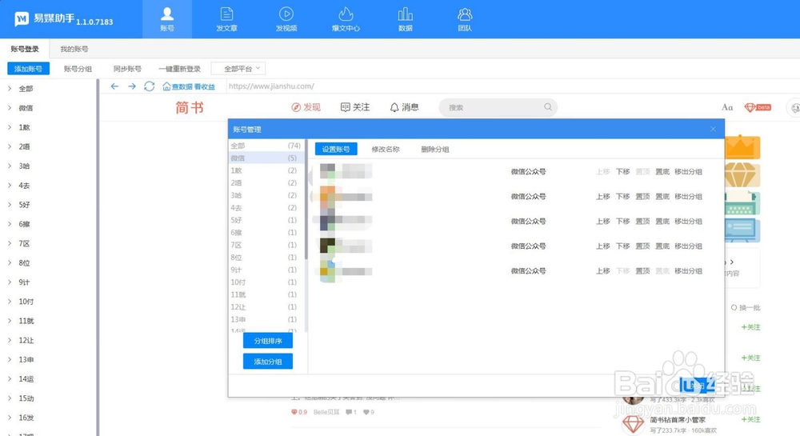Go back with the browser back arrow

point(114,86)
